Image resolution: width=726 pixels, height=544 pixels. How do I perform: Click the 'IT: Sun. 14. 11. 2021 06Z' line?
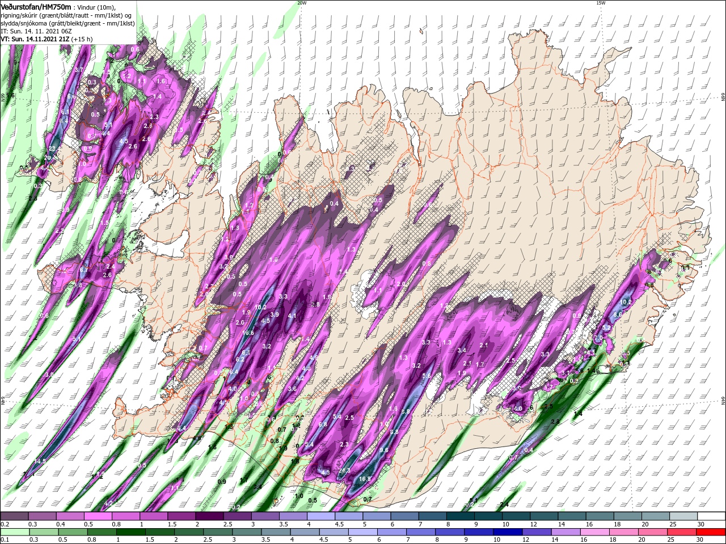click(36, 31)
